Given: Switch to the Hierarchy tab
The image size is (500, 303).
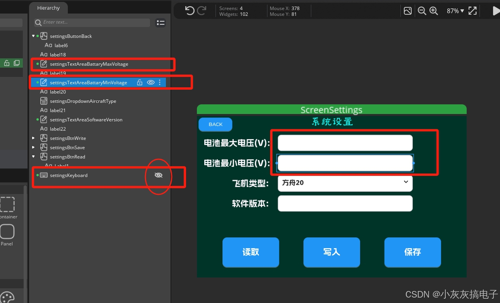Looking at the screenshot, I should (x=48, y=8).
